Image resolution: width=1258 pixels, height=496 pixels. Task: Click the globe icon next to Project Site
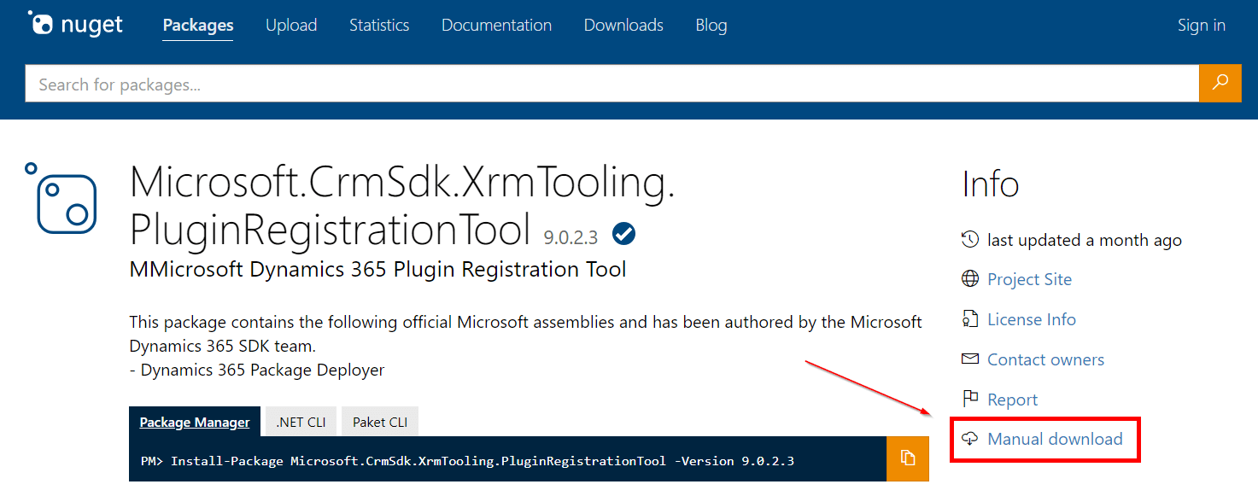[x=970, y=279]
